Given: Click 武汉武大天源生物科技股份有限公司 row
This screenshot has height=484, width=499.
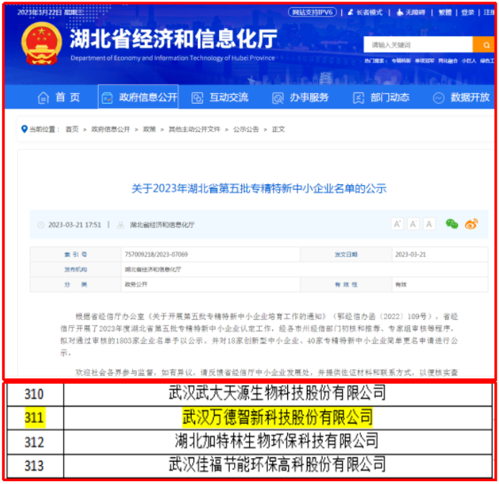Looking at the screenshot, I should pos(277,393).
